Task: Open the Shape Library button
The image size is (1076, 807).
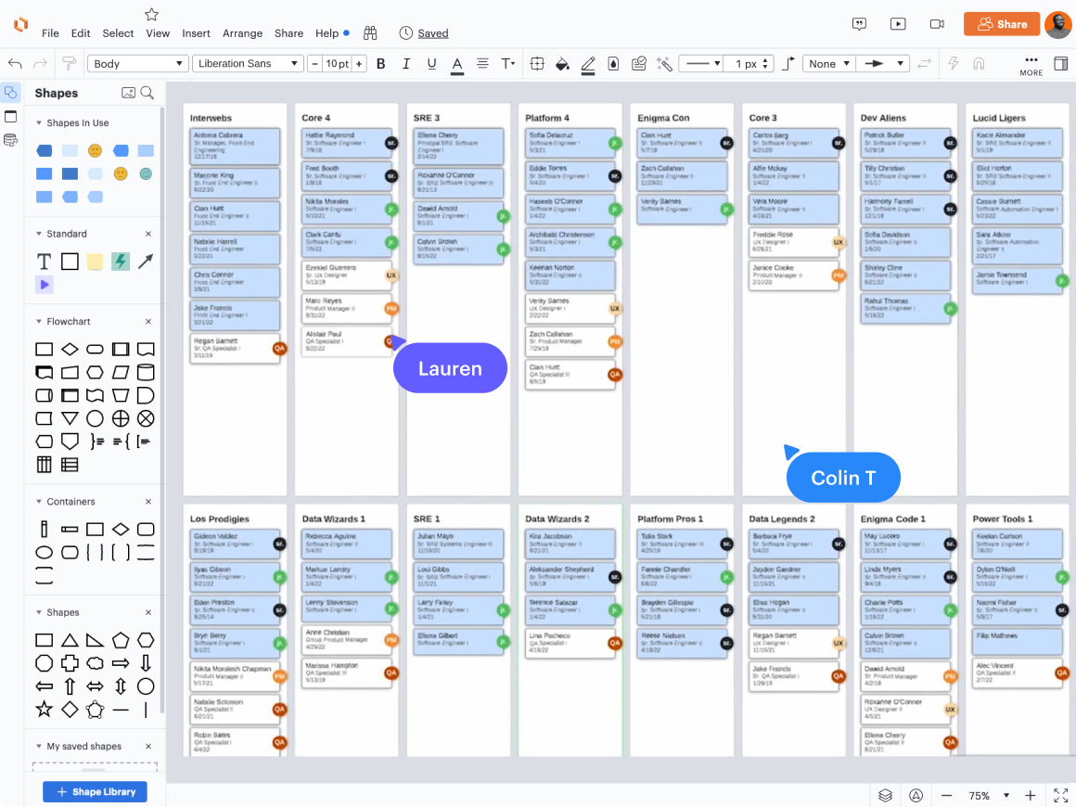Action: [x=95, y=792]
